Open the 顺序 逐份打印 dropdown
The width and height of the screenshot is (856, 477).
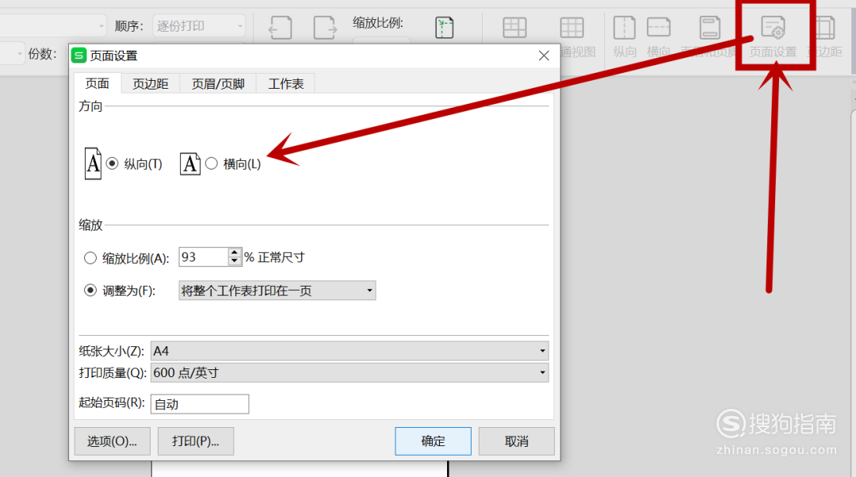[199, 25]
